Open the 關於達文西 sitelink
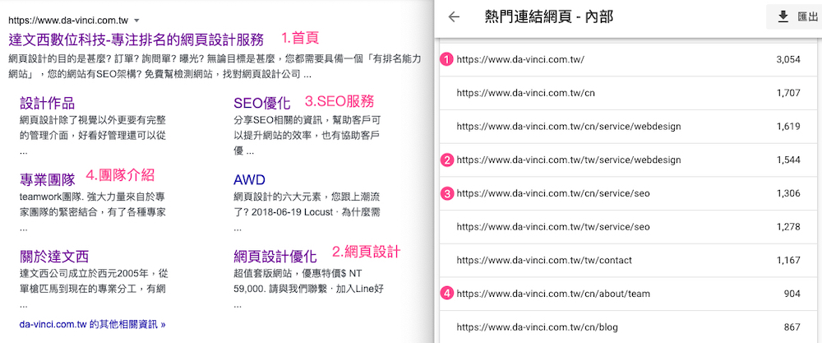 [54, 257]
